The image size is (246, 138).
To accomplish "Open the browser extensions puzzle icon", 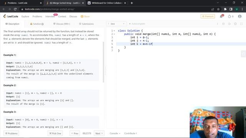I will (225, 9).
